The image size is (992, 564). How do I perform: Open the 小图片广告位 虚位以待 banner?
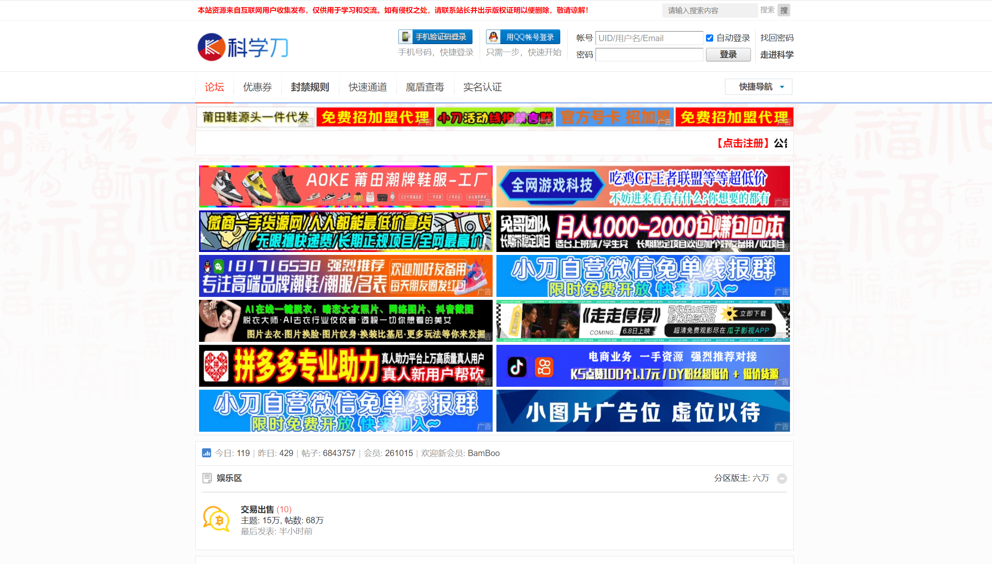click(643, 411)
